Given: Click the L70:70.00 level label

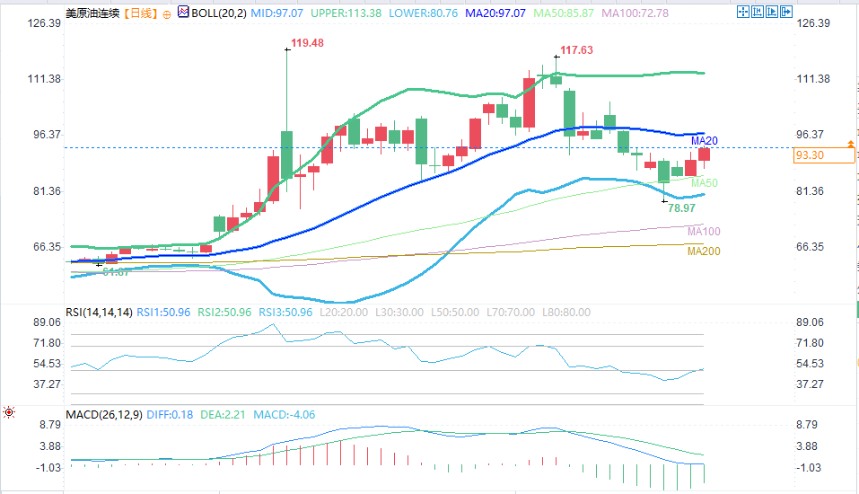Looking at the screenshot, I should click(x=511, y=312).
